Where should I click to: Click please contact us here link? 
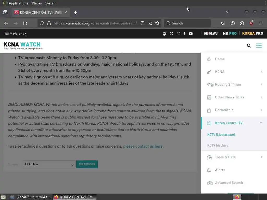(x=143, y=146)
